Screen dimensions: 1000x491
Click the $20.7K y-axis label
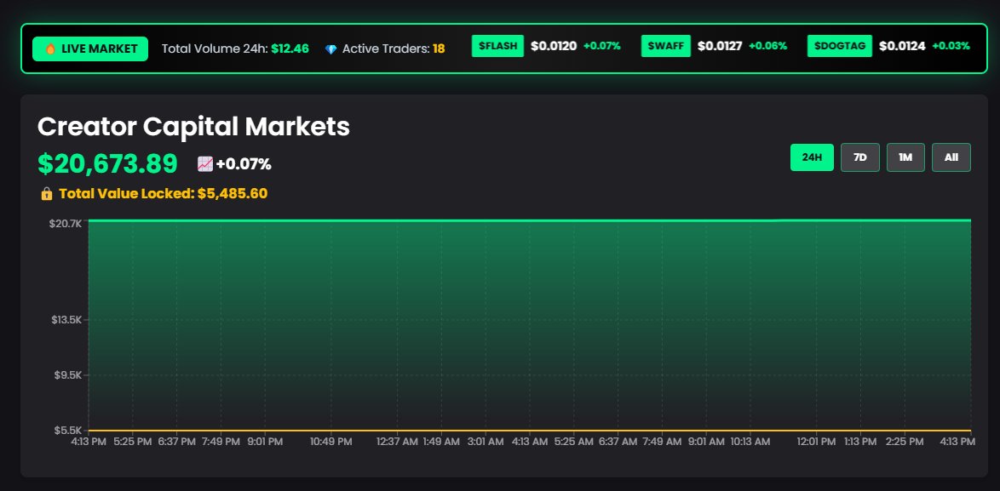[x=66, y=224]
